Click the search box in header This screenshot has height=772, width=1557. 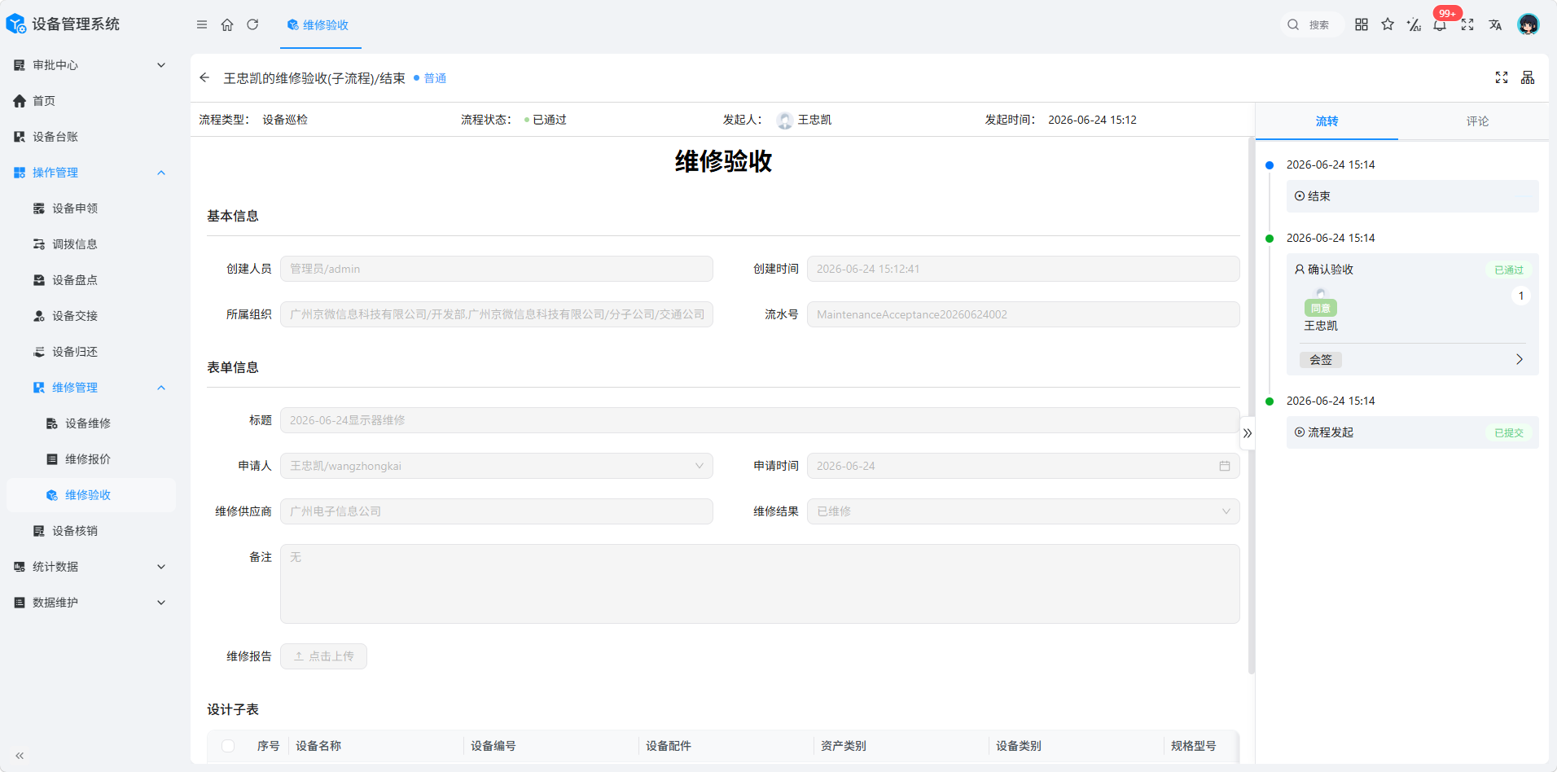(x=1310, y=24)
